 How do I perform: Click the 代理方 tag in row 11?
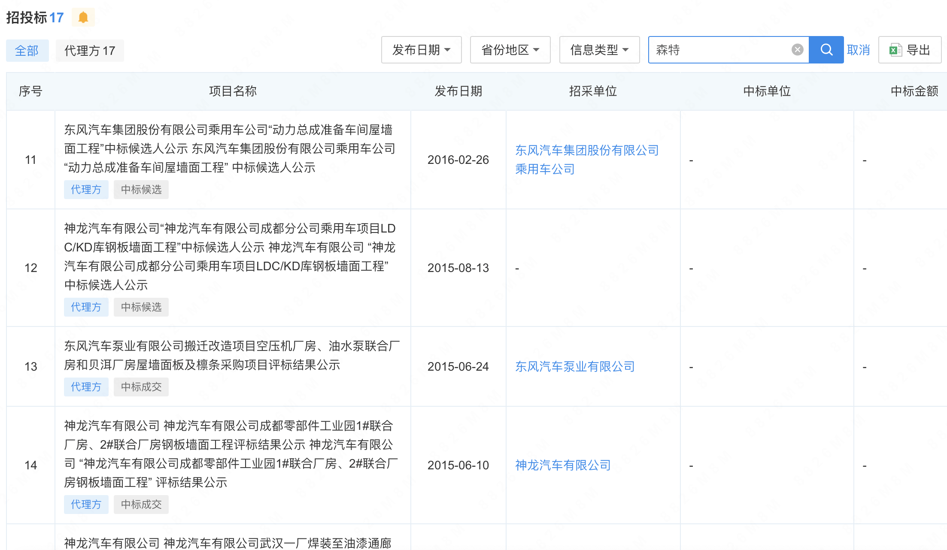(x=86, y=190)
